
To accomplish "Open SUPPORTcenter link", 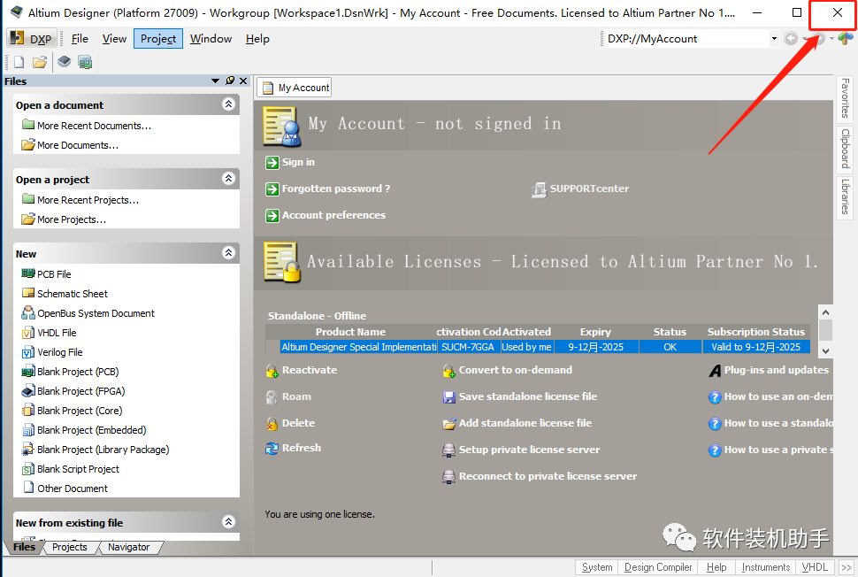I will pyautogui.click(x=589, y=188).
